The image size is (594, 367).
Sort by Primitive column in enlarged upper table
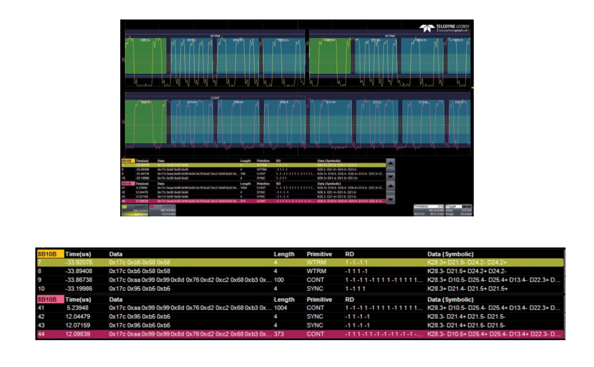point(319,254)
